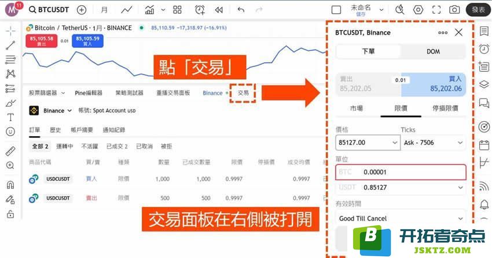Start bar replay with the rewind icon
Viewport: 492px width, 258px height.
(219, 10)
